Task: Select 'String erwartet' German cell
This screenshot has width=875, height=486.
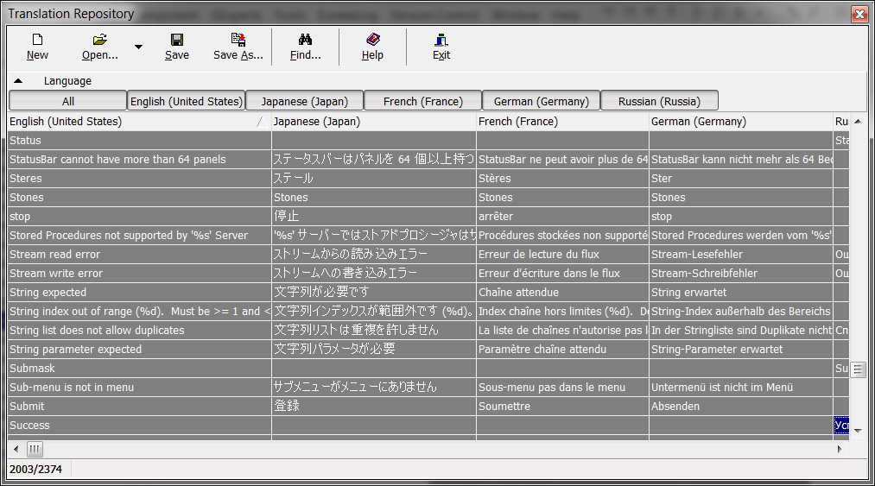Action: tap(741, 293)
